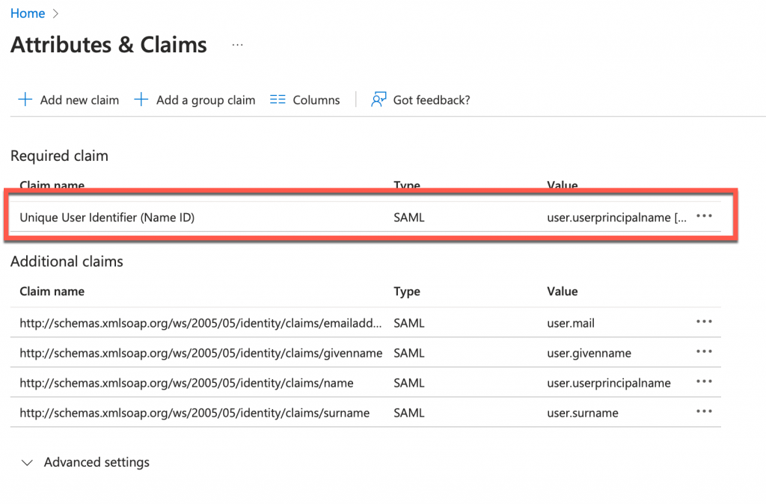Collapse Advanced settings using its chevron

coord(28,462)
